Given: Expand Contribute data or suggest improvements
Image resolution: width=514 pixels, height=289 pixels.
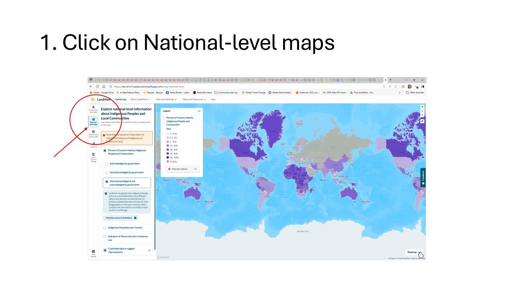Looking at the screenshot, I should coord(128,250).
